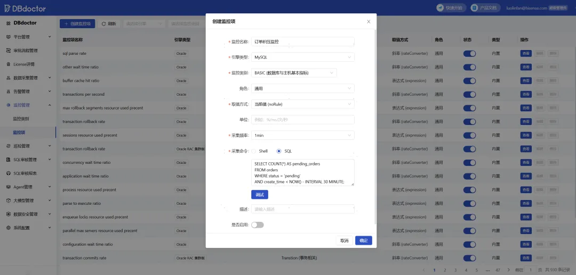Open the 请选择引擎 filter dropdown
Image resolution: width=576 pixels, height=275 pixels.
tap(144, 24)
